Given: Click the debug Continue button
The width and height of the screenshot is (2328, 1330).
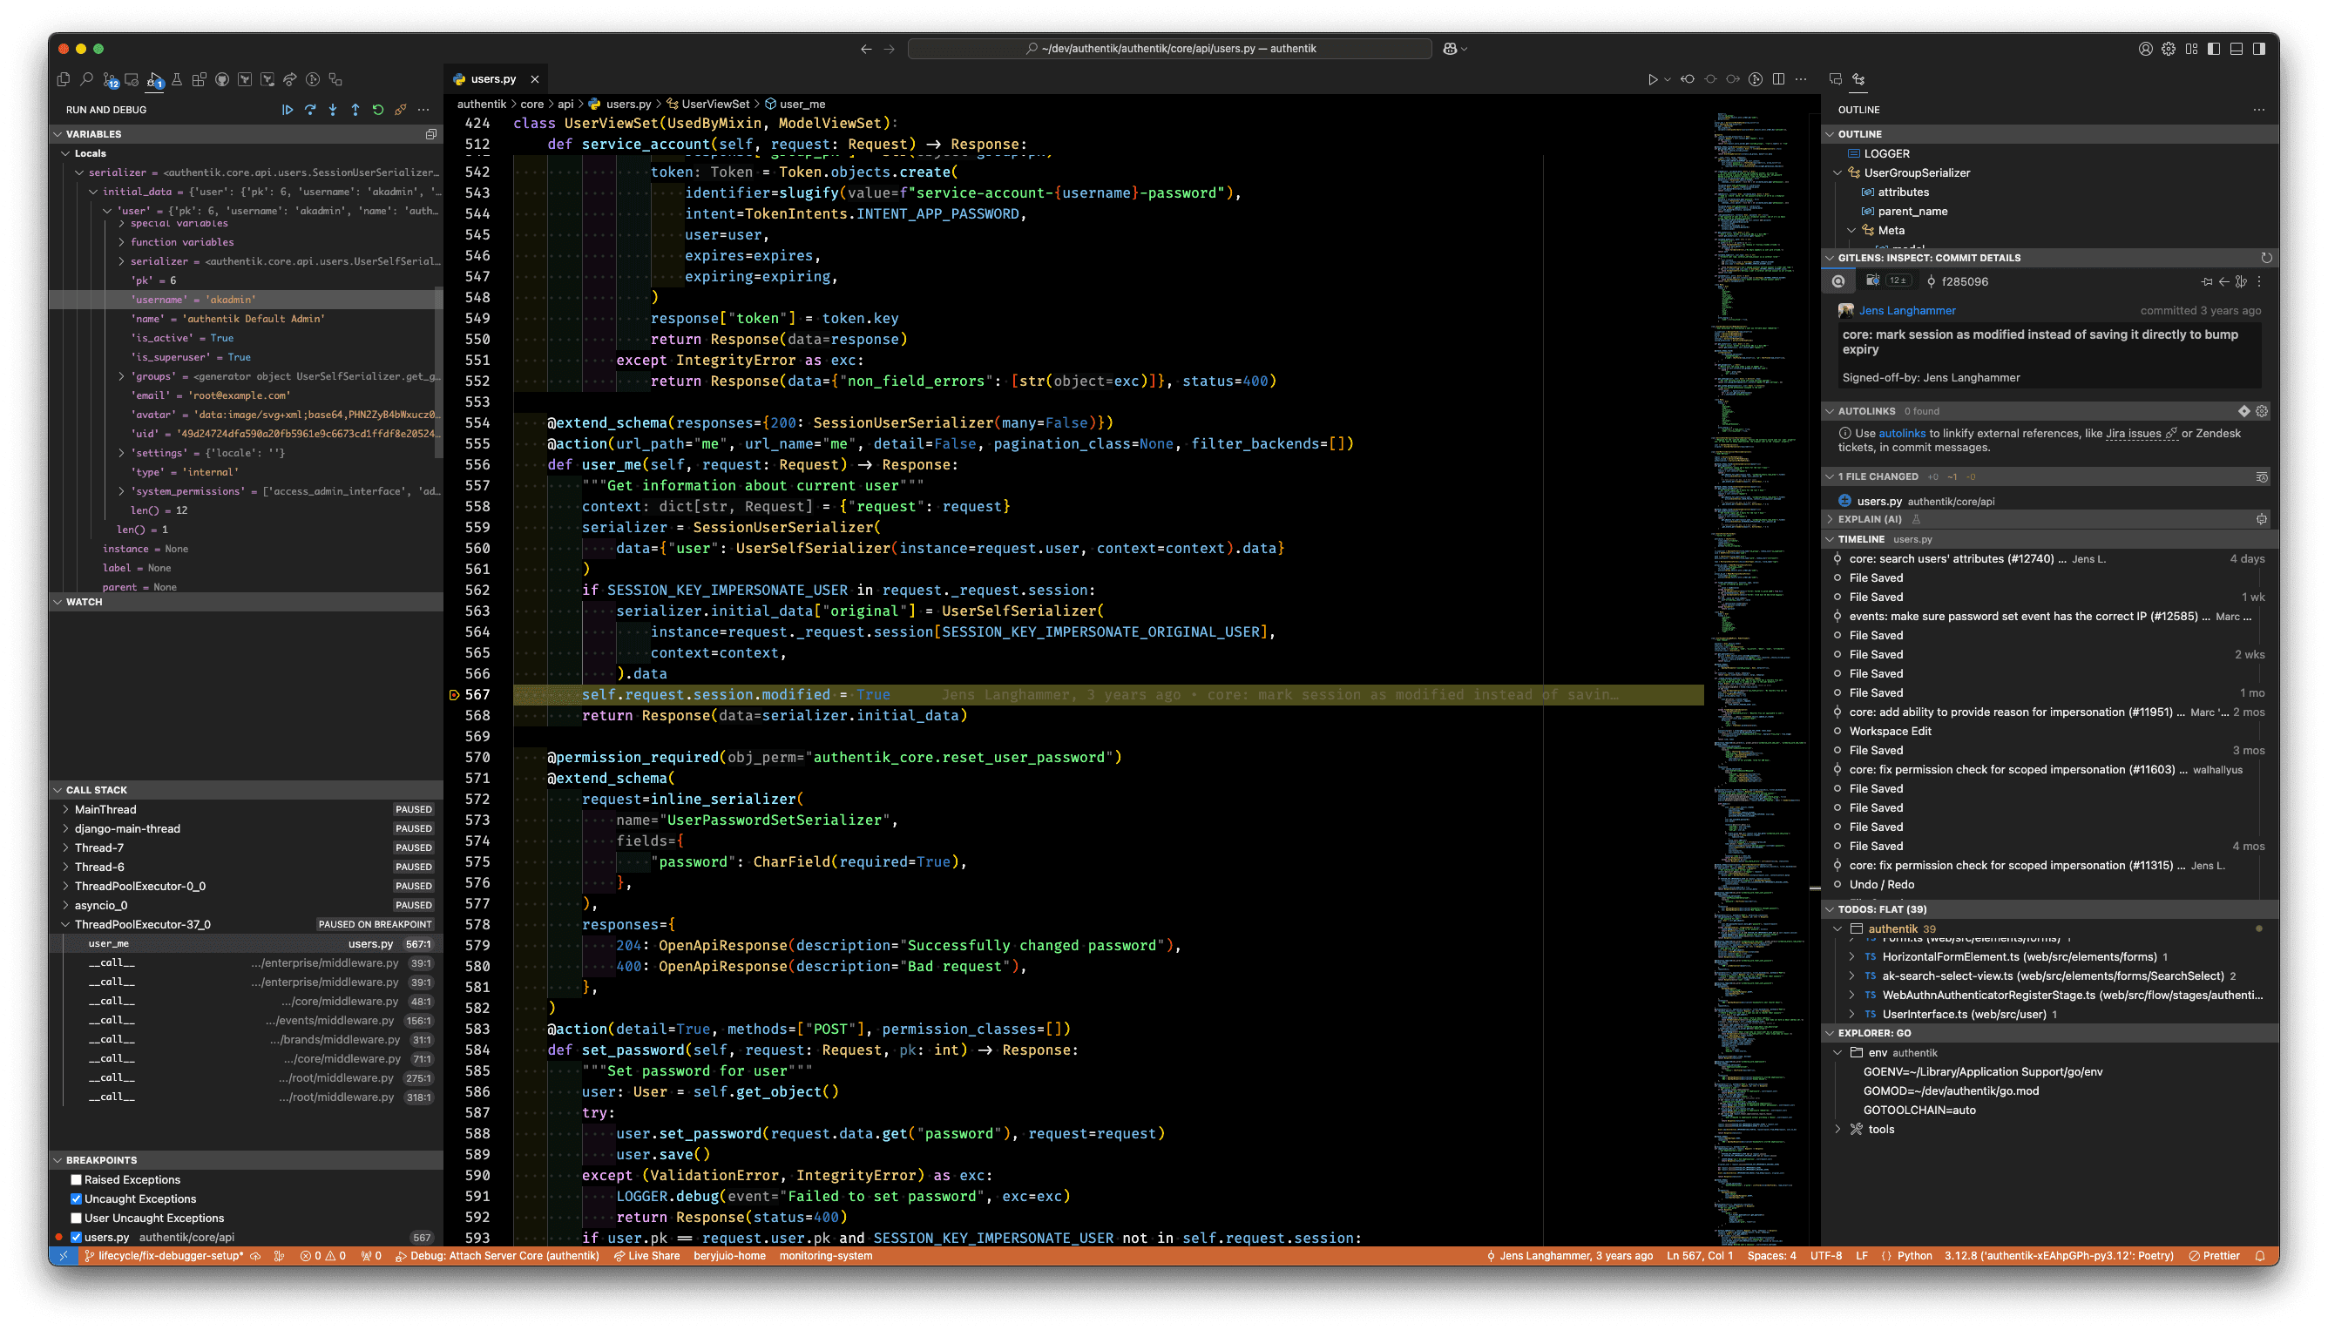Looking at the screenshot, I should point(288,110).
